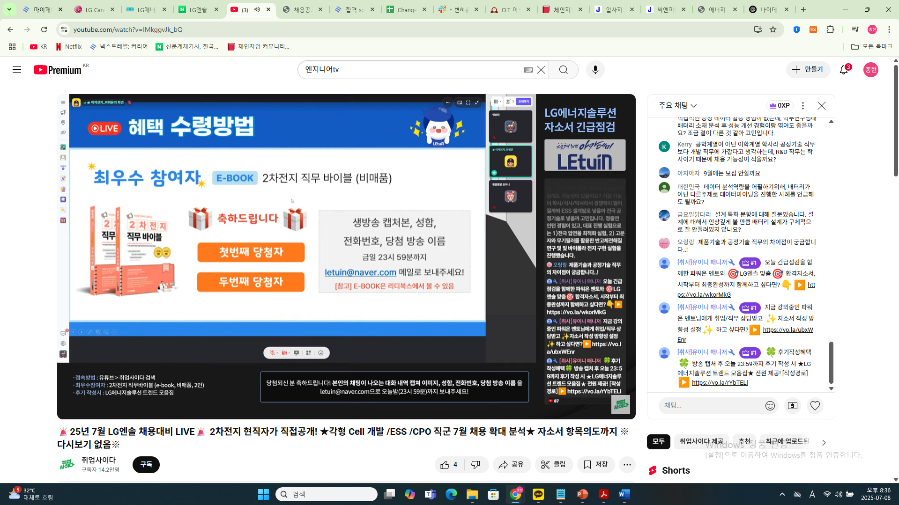The image size is (899, 505).
Task: Open the notifications bell
Action: [x=844, y=70]
